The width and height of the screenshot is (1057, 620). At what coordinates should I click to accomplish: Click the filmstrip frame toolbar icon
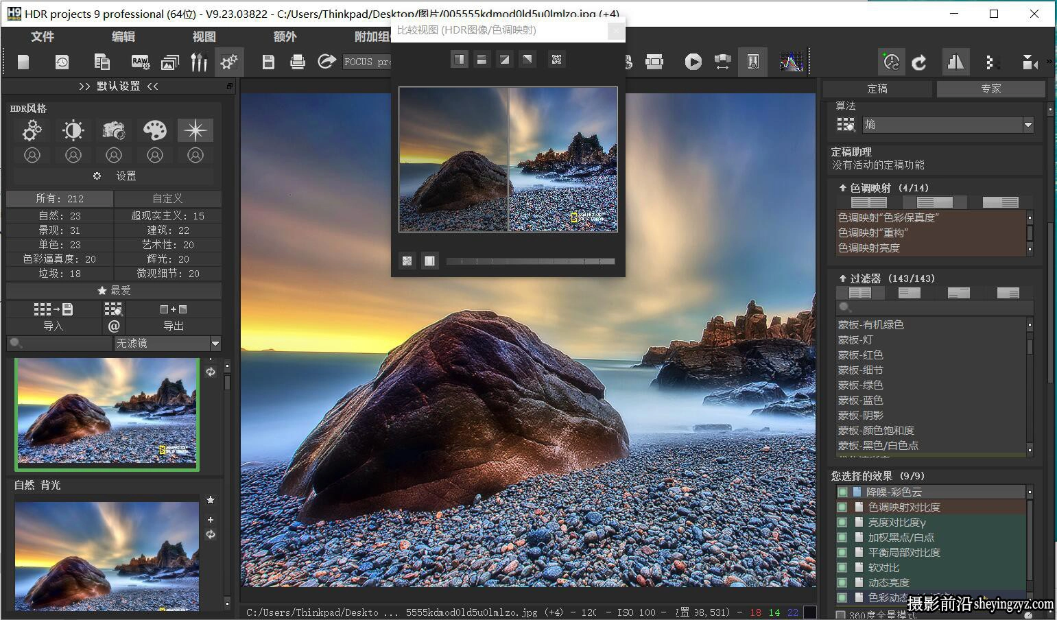654,62
